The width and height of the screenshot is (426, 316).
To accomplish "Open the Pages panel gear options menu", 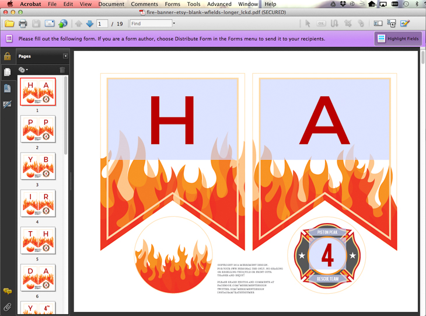I will [x=23, y=70].
